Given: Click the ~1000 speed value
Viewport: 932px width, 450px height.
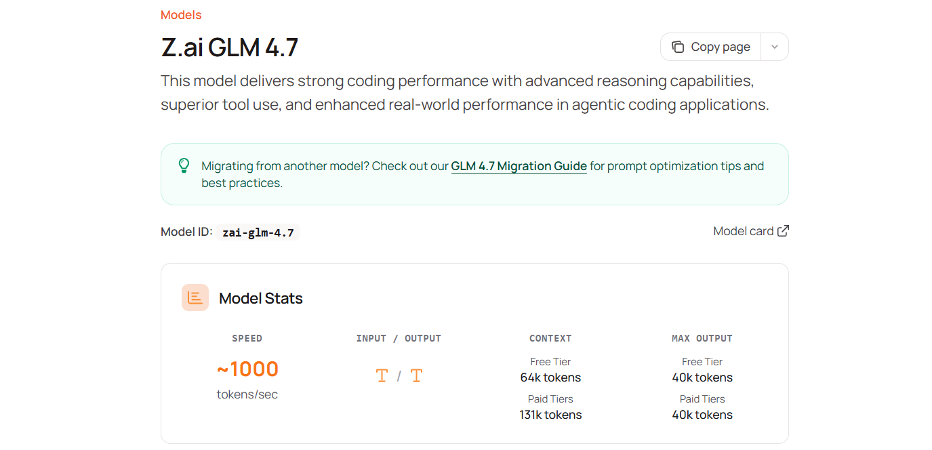Looking at the screenshot, I should pos(247,369).
